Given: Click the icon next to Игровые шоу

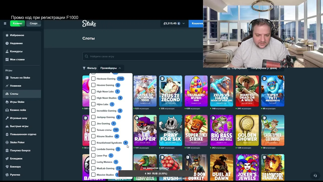Looking at the screenshot, I should (x=7, y=118).
